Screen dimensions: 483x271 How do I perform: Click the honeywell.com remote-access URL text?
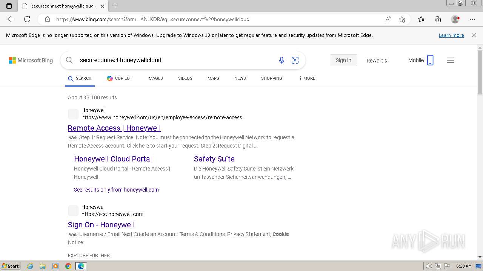tap(162, 117)
